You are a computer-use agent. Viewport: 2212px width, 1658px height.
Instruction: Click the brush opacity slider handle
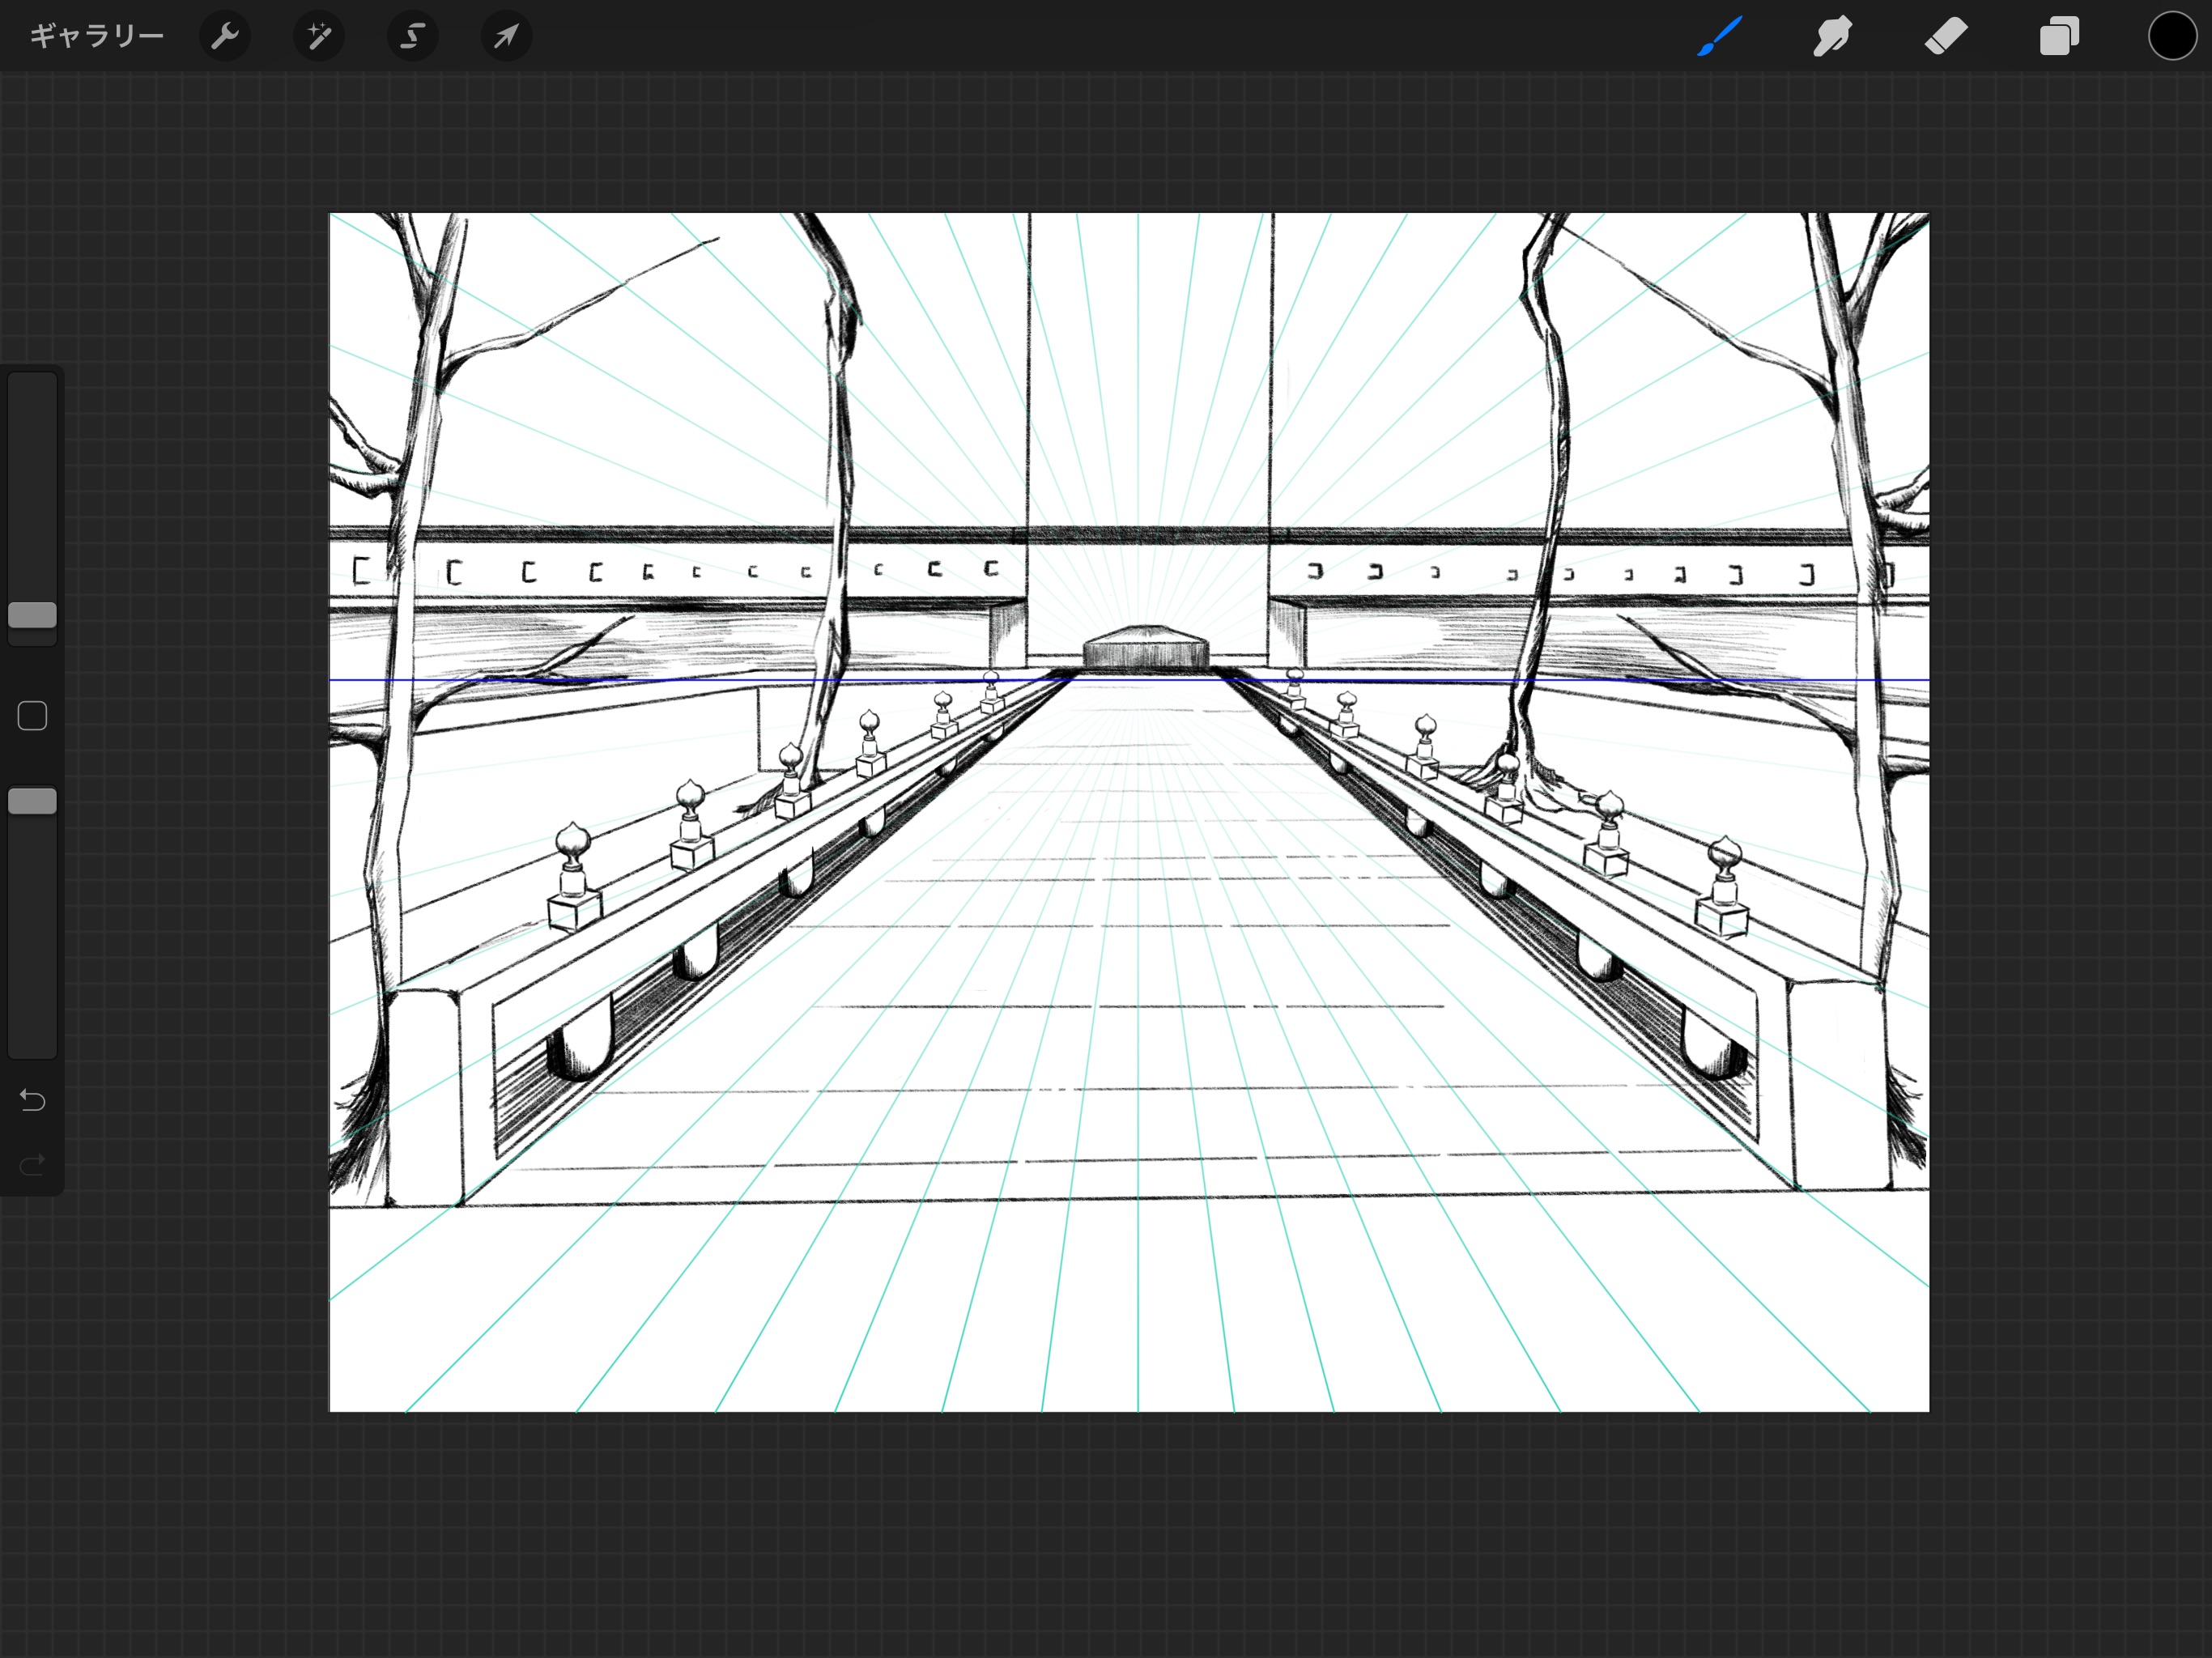(32, 801)
